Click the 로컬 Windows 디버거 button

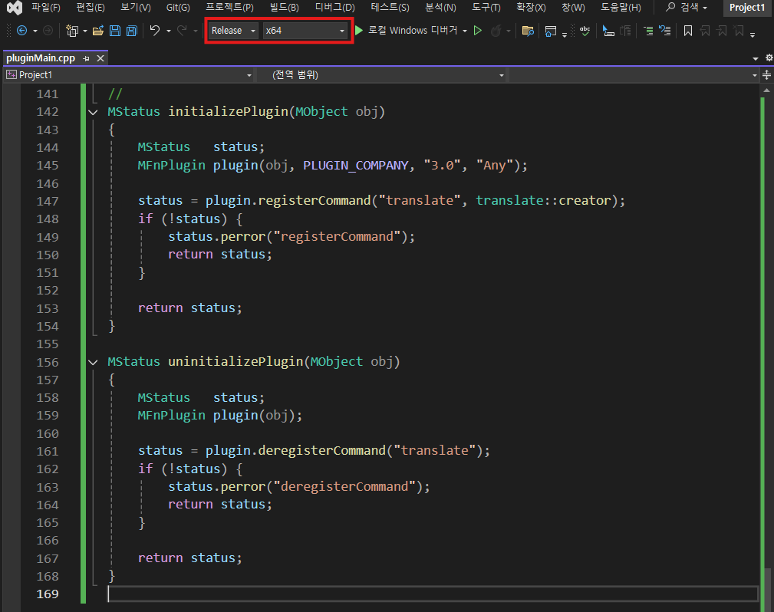coord(413,31)
